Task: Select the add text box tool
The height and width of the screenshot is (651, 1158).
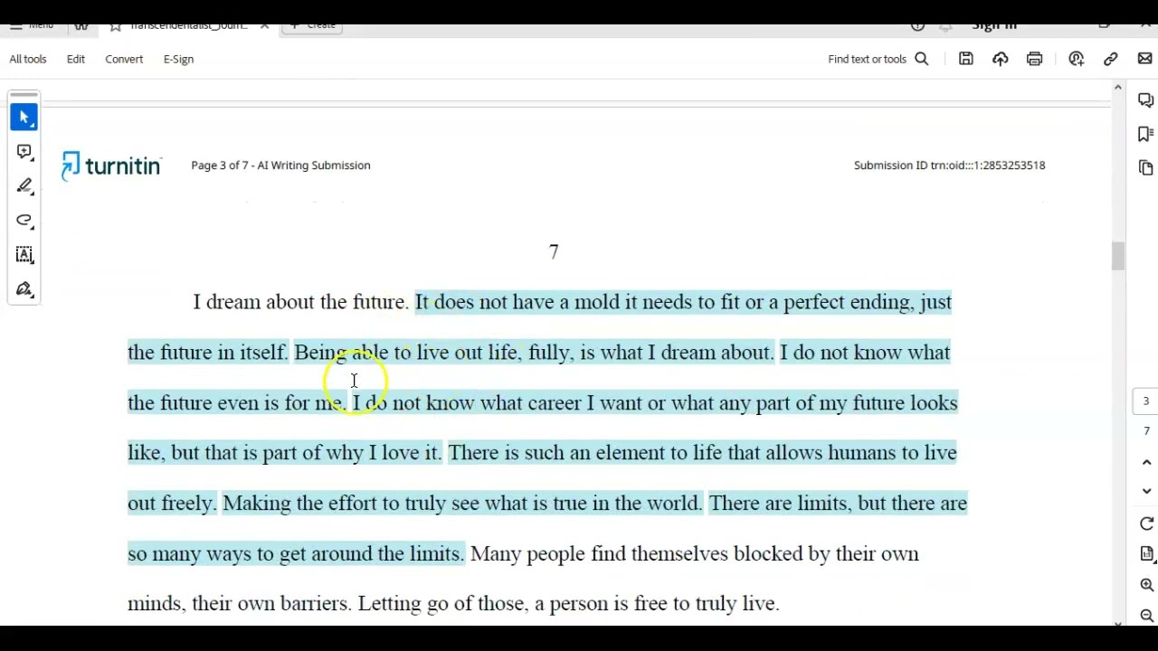Action: pyautogui.click(x=24, y=255)
